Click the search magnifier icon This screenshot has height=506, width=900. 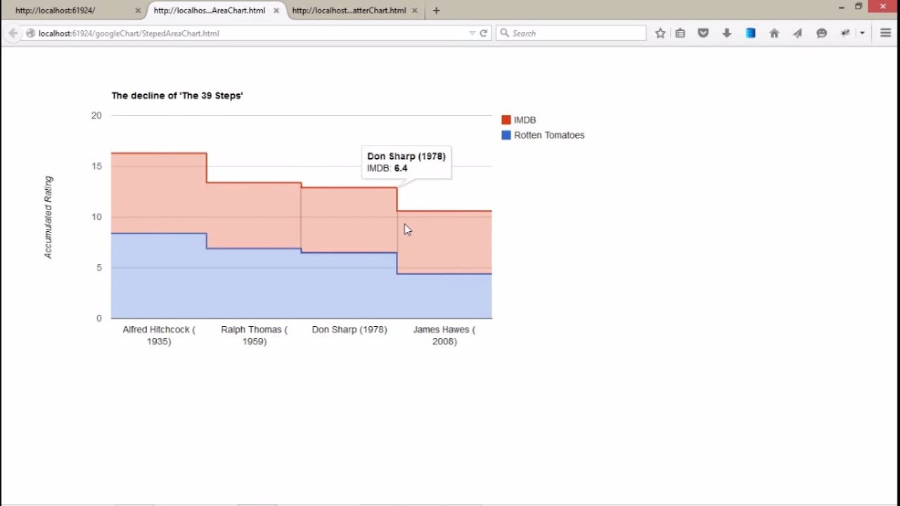tap(504, 33)
